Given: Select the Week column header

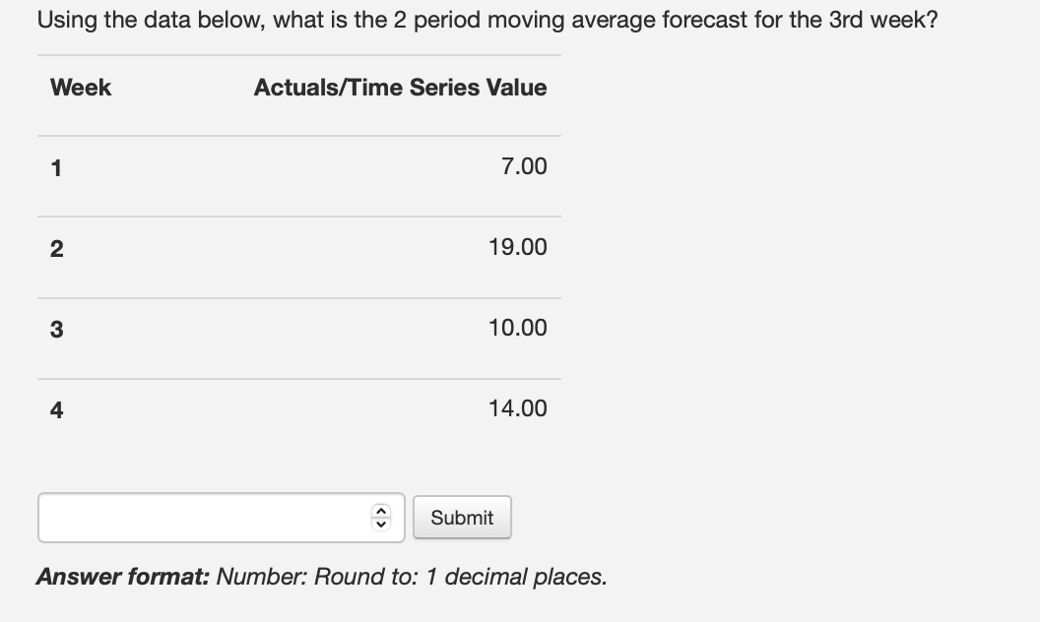Looking at the screenshot, I should pyautogui.click(x=80, y=88).
